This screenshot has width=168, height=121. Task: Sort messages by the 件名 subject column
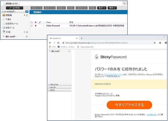[71, 22]
